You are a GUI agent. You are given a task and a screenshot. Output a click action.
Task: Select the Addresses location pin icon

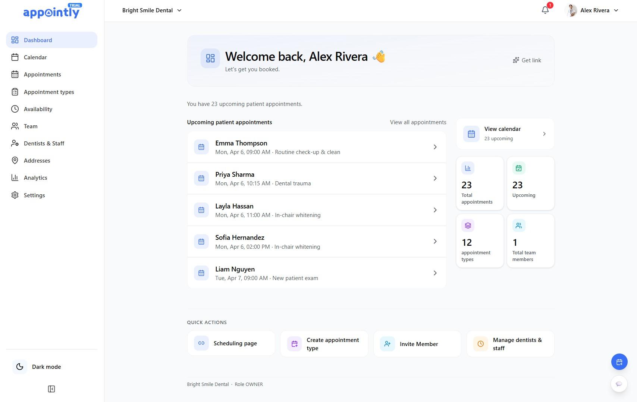pyautogui.click(x=15, y=160)
